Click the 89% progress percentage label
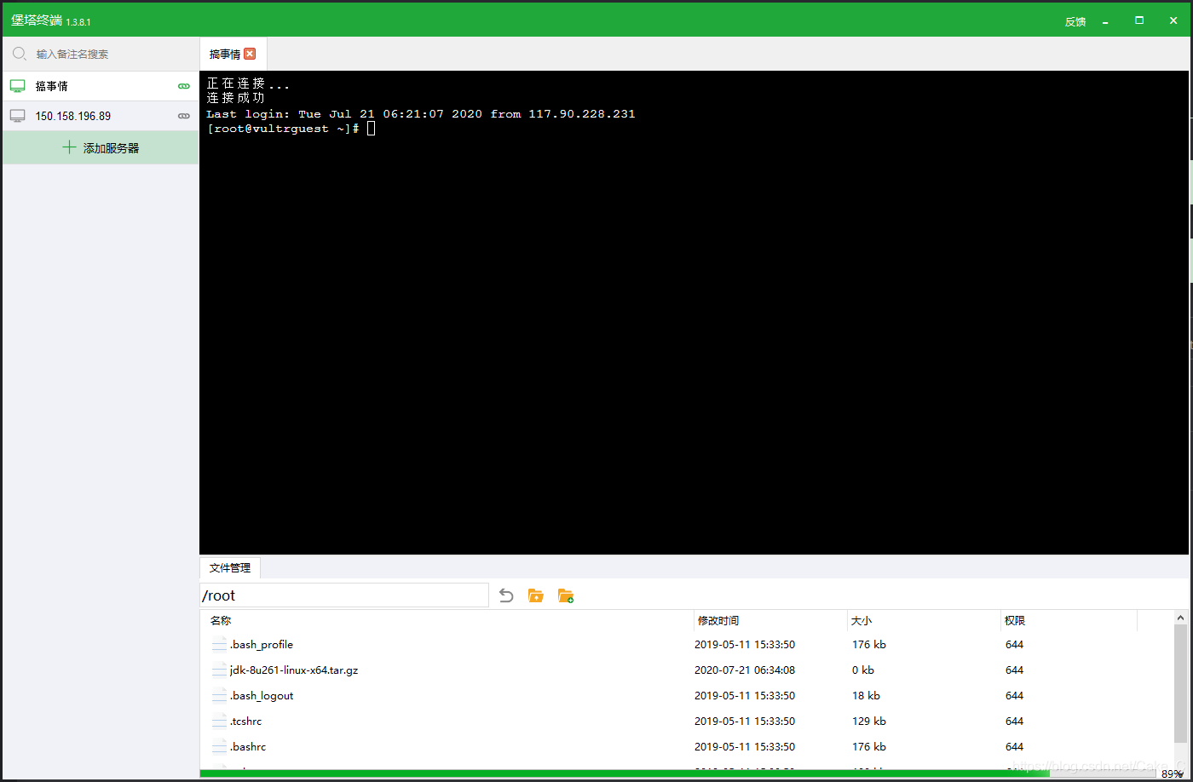 (1173, 773)
